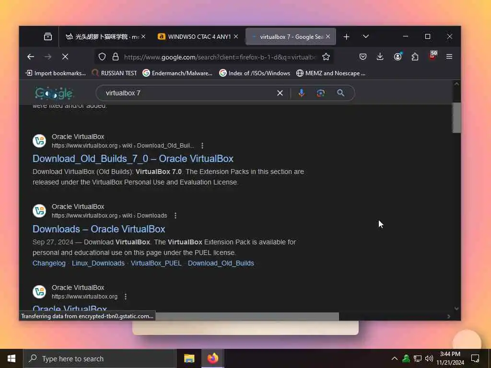Open the Index of /ISOs/Windows bookmark
The width and height of the screenshot is (491, 368).
coord(255,73)
